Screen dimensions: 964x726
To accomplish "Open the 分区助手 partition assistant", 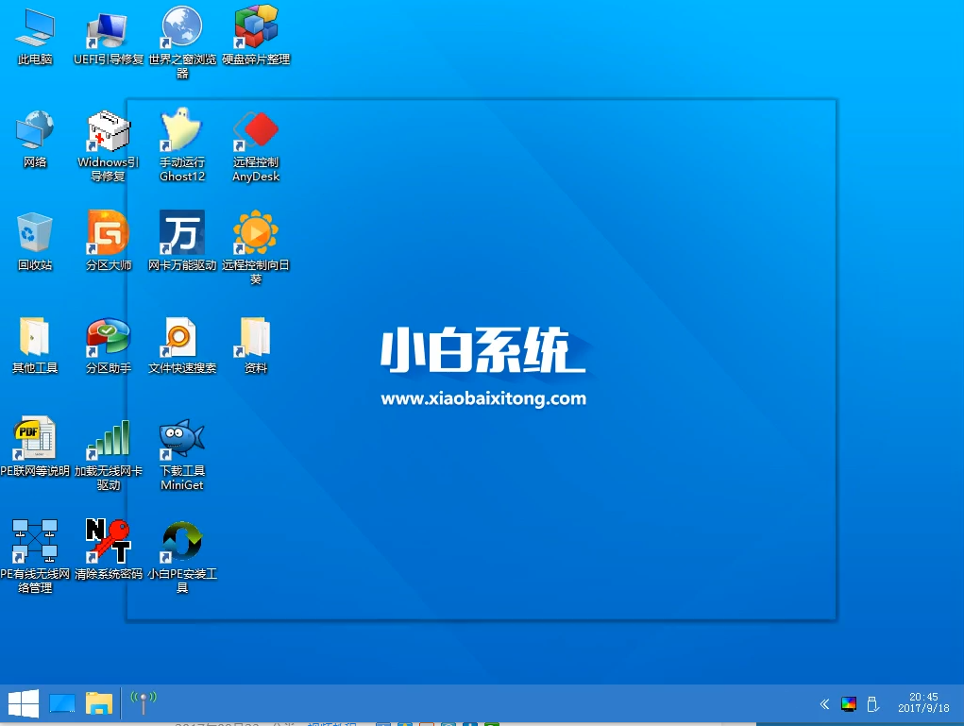I will click(108, 336).
